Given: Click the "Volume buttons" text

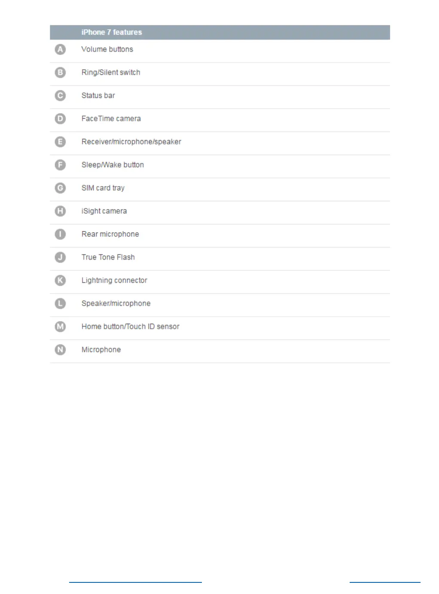Looking at the screenshot, I should tap(107, 49).
